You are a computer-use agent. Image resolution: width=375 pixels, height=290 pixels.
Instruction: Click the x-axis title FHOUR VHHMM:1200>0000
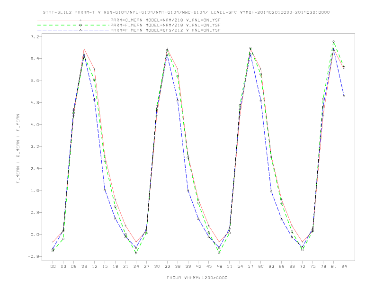pos(197,278)
